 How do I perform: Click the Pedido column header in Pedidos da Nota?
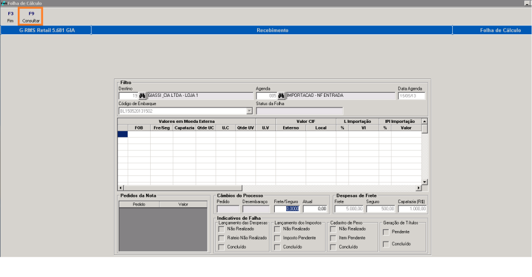139,204
